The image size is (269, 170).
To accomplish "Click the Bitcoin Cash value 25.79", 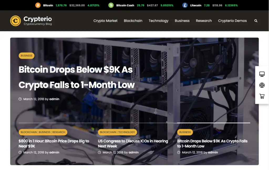I will (x=141, y=5).
